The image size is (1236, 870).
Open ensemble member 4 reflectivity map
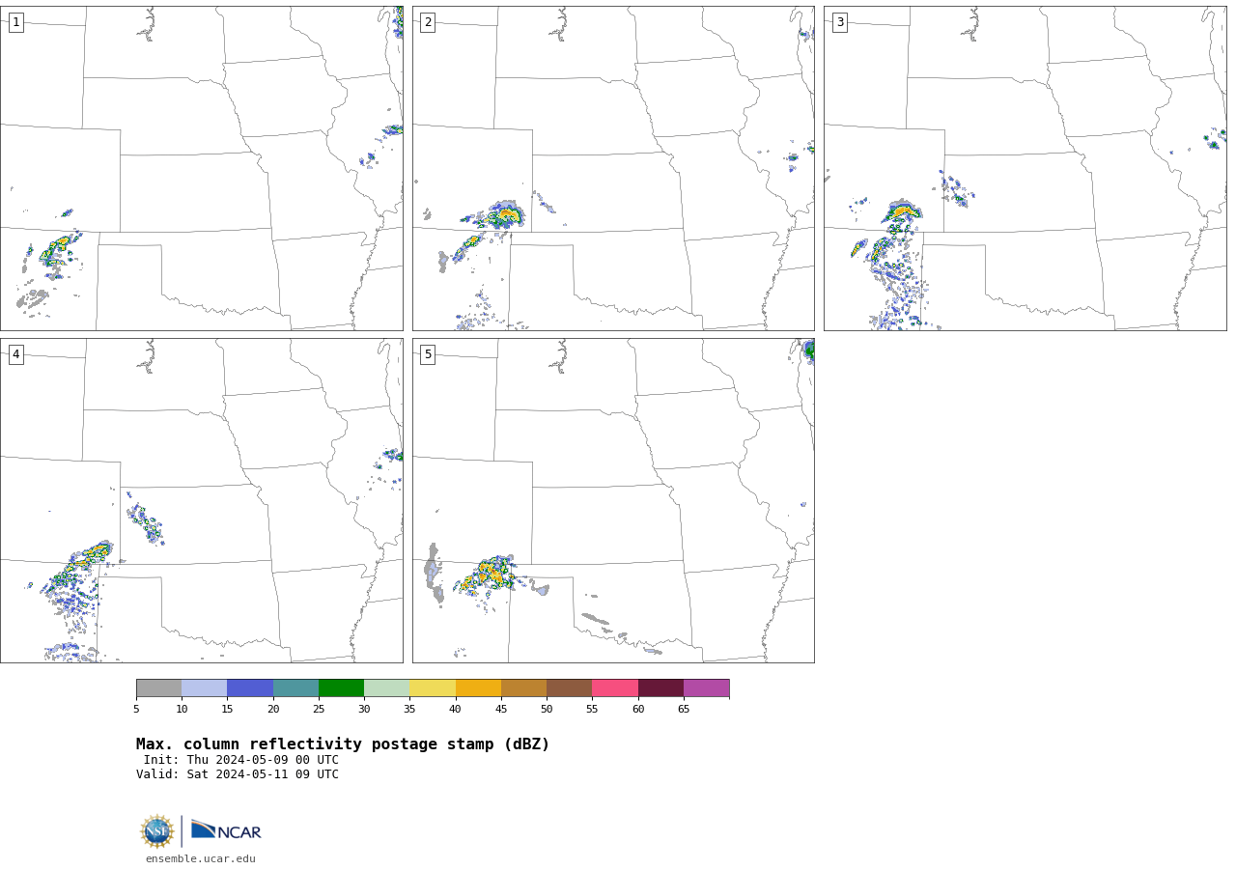point(202,500)
